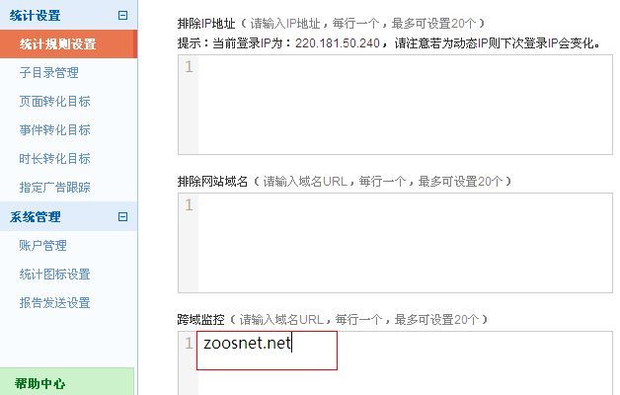Open 报告发送设置 in sidebar
The image size is (620, 395).
pos(55,303)
